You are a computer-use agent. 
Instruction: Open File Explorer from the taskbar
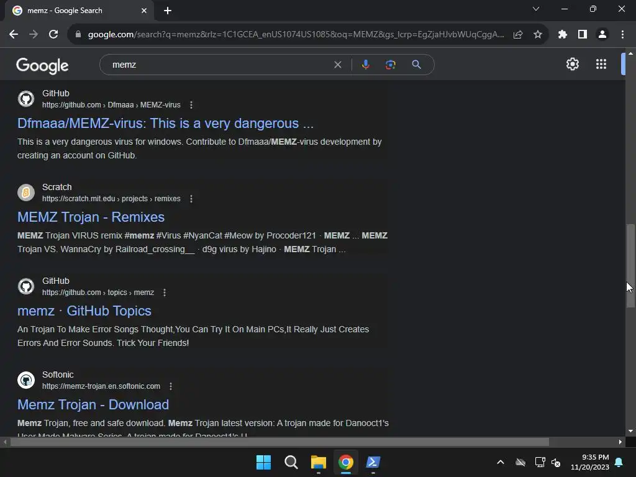point(319,462)
